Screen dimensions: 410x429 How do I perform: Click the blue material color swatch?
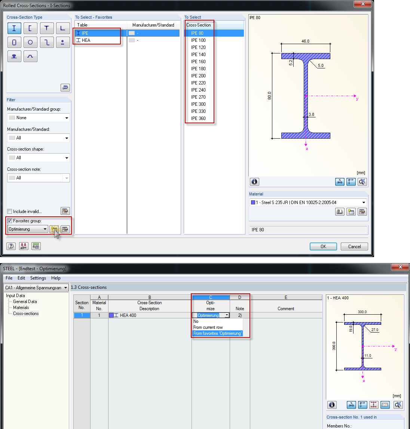(253, 203)
